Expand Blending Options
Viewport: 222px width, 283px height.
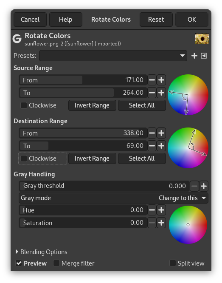pyautogui.click(x=42, y=252)
